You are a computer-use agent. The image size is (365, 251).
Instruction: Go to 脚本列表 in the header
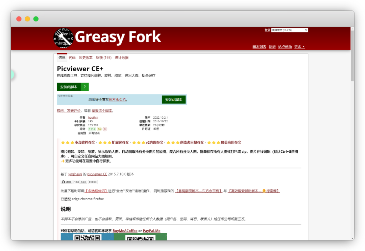pos(259,47)
